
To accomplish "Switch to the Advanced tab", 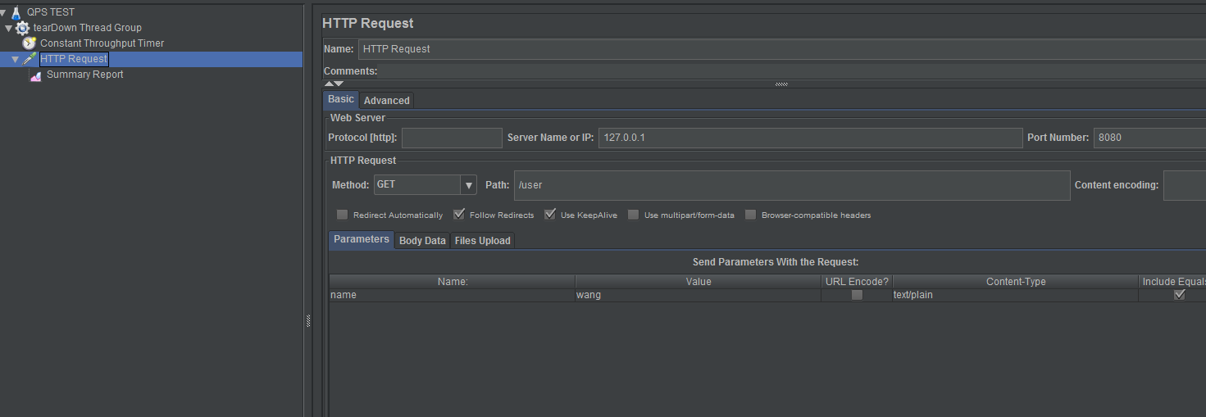I will pos(387,100).
